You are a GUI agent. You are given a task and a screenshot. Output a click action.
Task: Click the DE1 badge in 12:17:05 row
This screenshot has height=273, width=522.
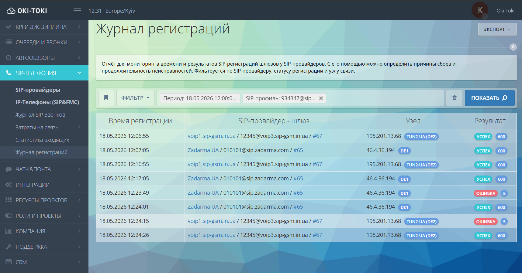point(404,179)
